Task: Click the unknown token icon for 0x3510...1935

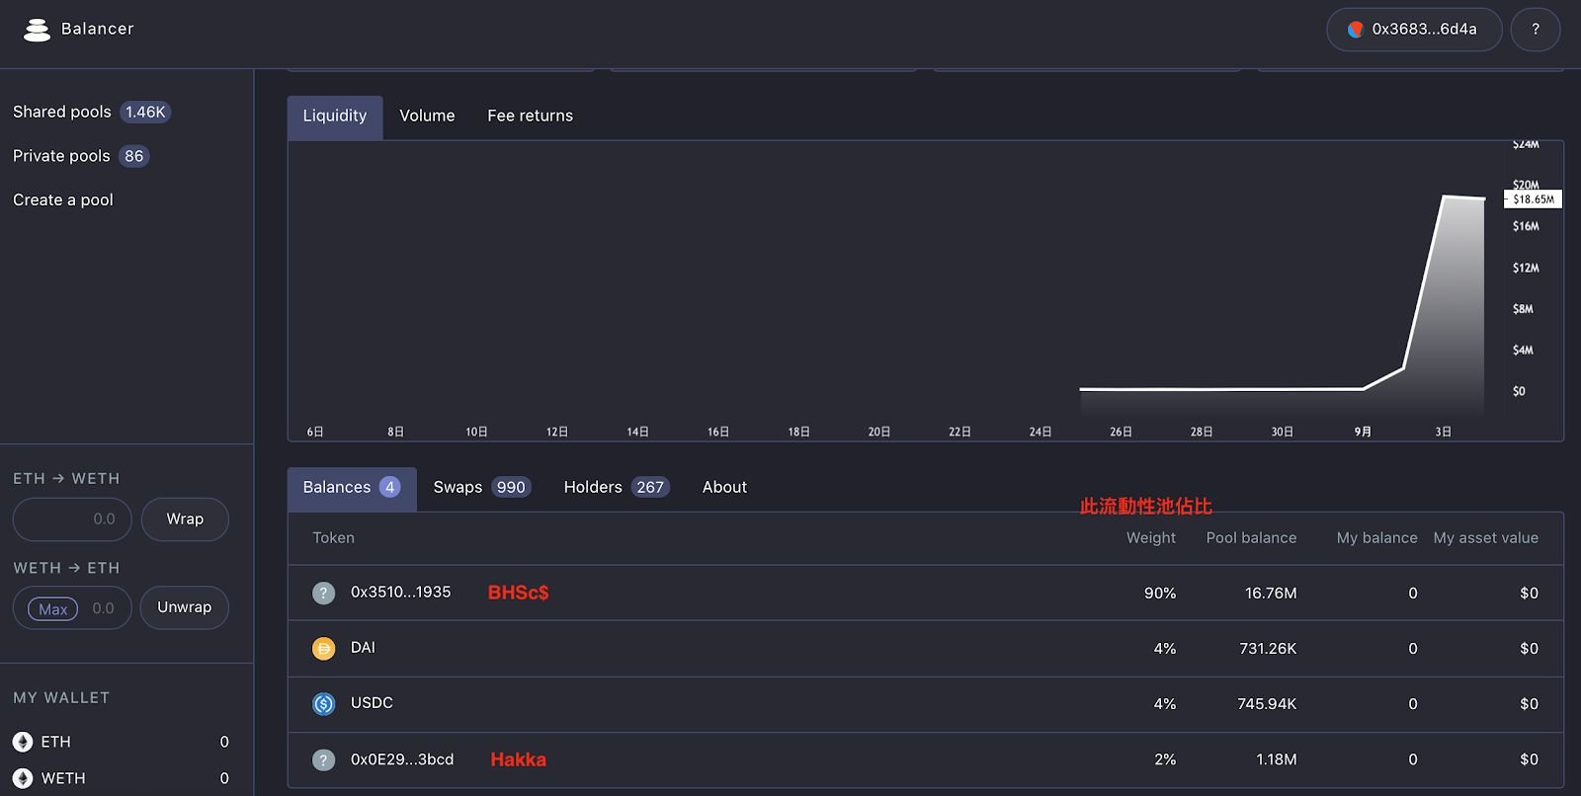Action: tap(323, 593)
